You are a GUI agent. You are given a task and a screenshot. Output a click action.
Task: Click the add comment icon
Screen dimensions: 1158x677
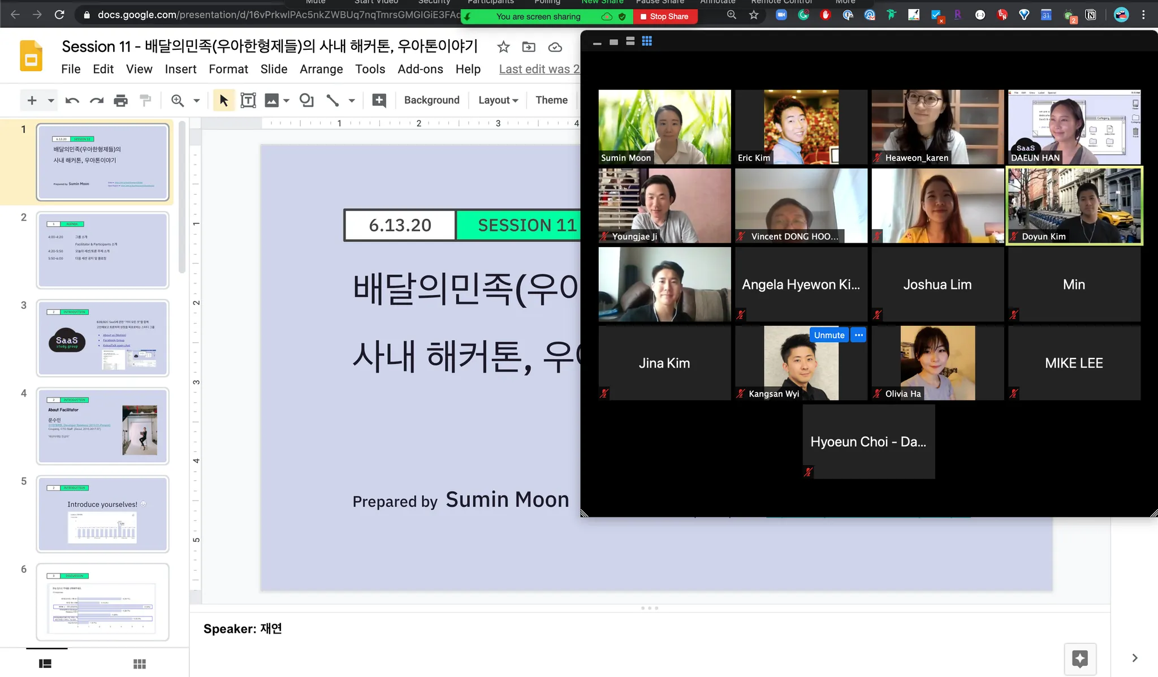pyautogui.click(x=379, y=101)
